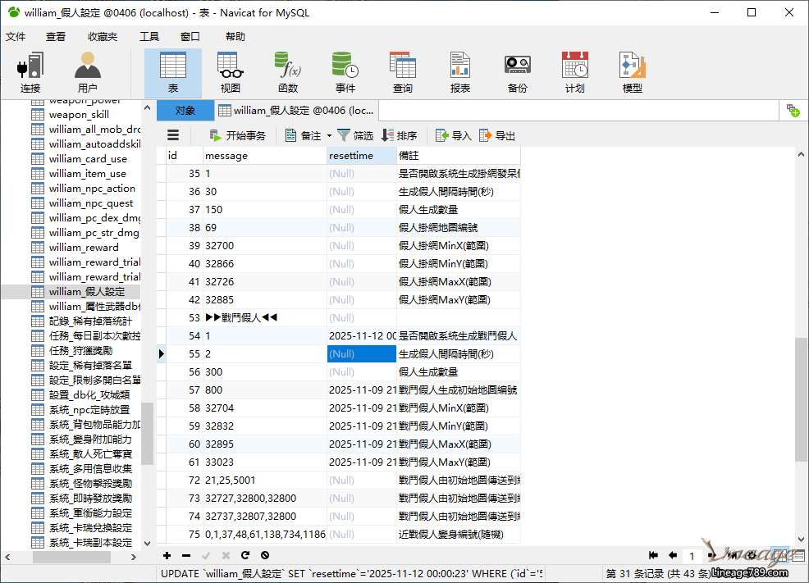809x583 pixels.
Task: Select the william_reward table in sidebar
Action: point(83,248)
